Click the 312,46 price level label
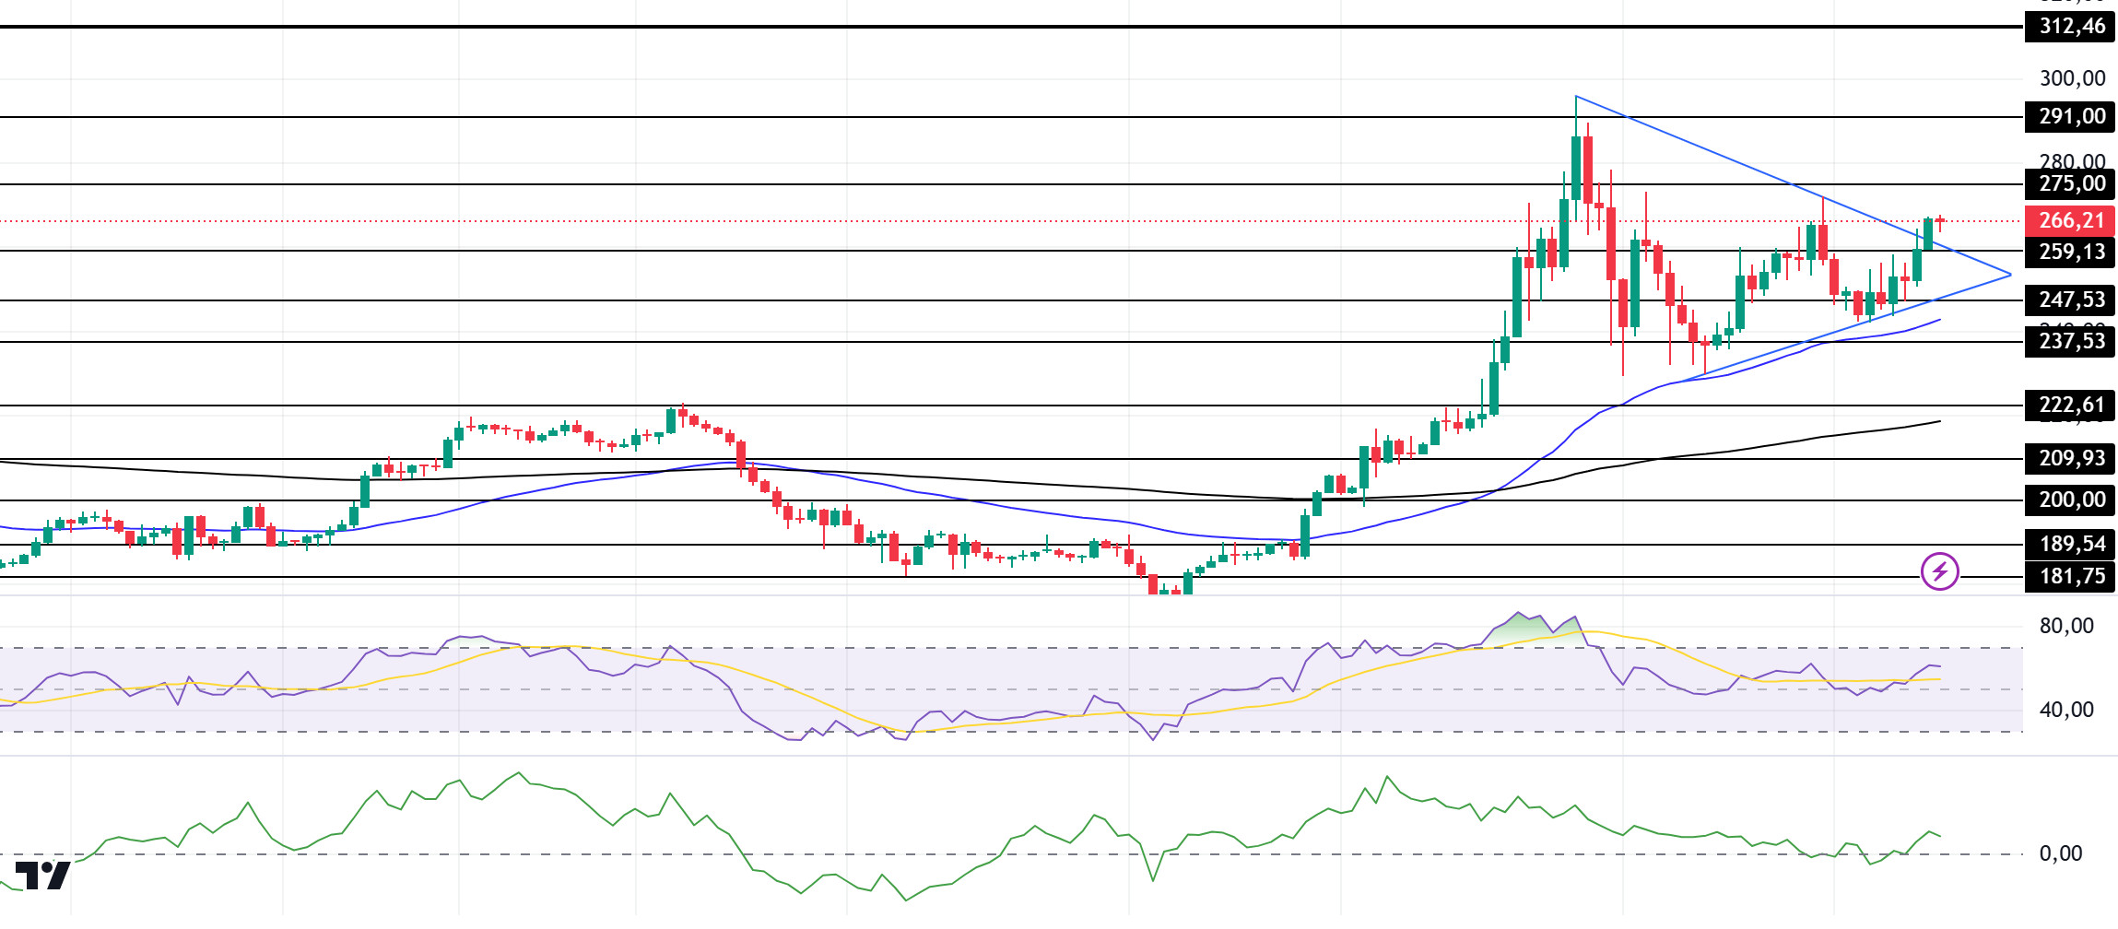The image size is (2118, 929). (x=2070, y=27)
